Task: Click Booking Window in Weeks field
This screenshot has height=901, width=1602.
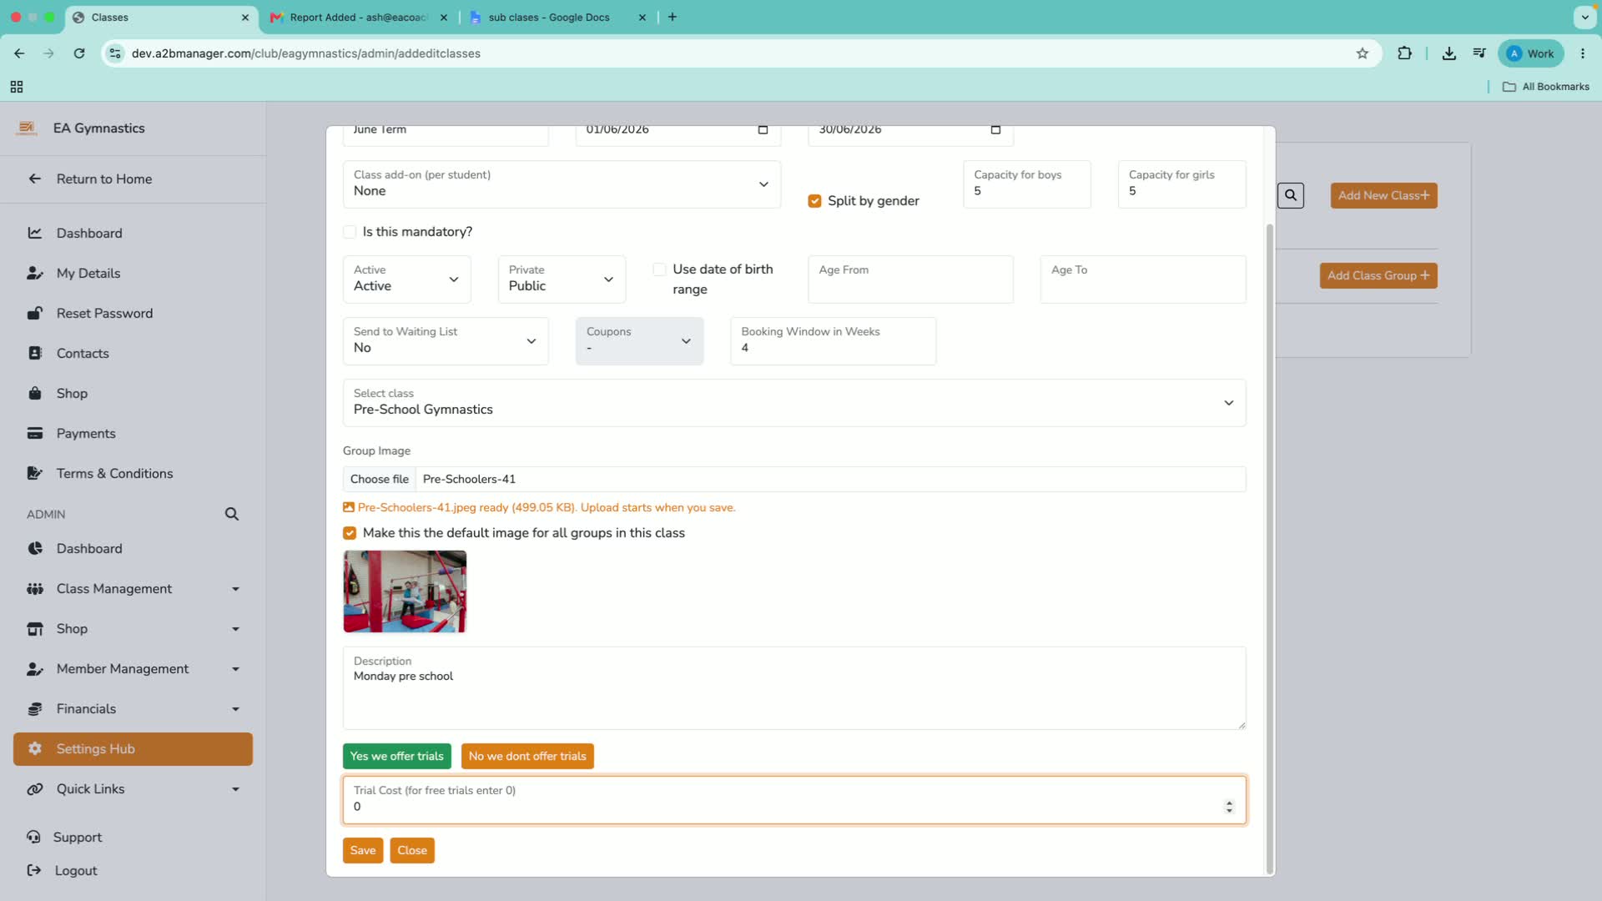Action: click(x=834, y=341)
